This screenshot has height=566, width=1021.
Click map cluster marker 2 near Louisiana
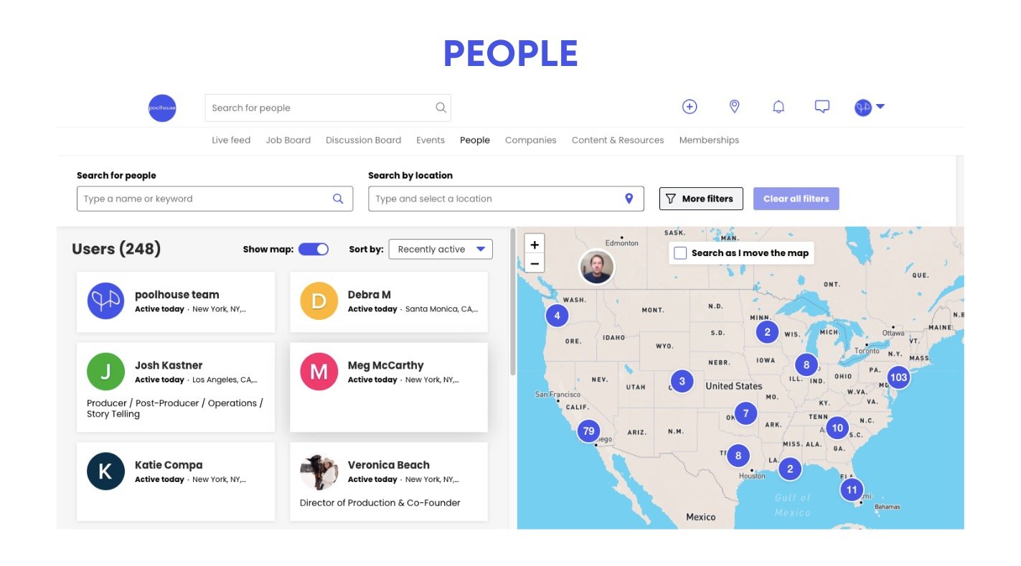pos(790,469)
